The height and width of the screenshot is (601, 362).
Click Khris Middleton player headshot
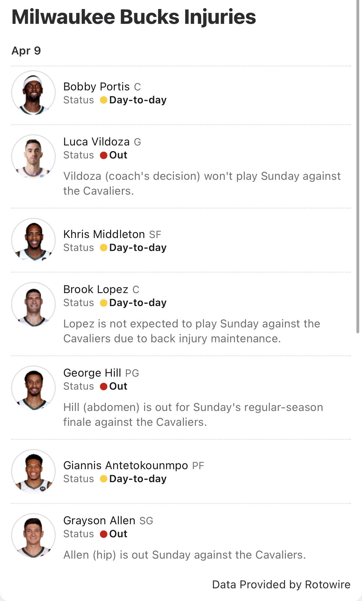pos(33,240)
